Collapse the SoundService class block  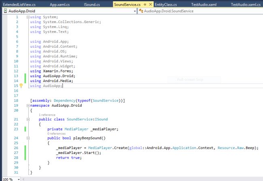tap(28, 119)
